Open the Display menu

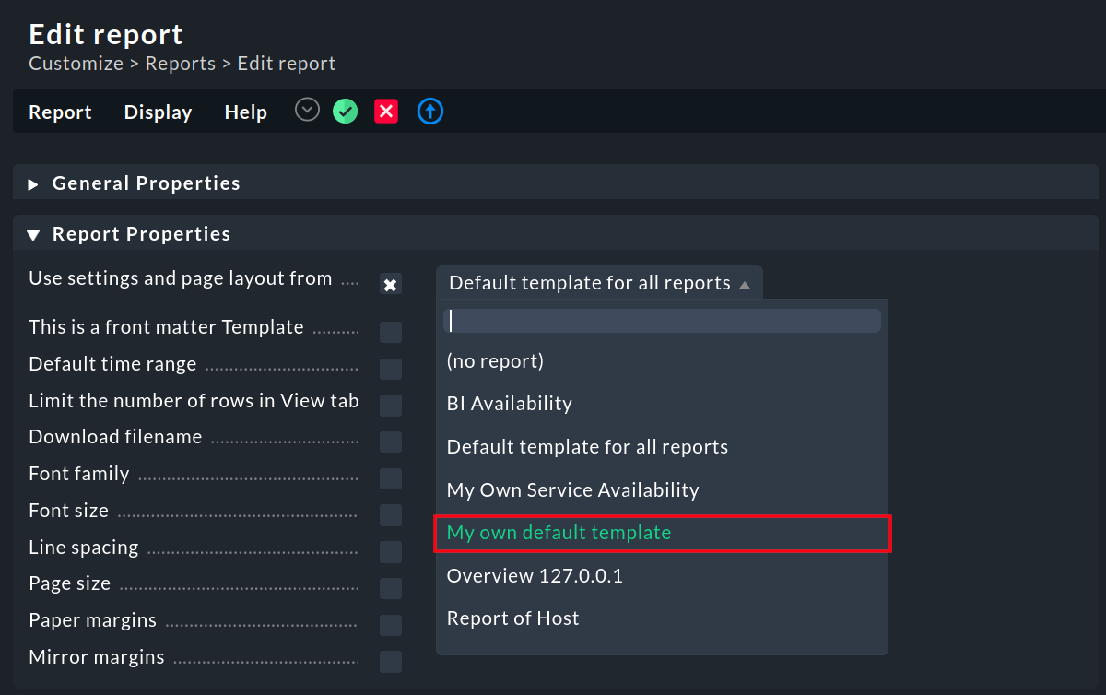point(157,112)
